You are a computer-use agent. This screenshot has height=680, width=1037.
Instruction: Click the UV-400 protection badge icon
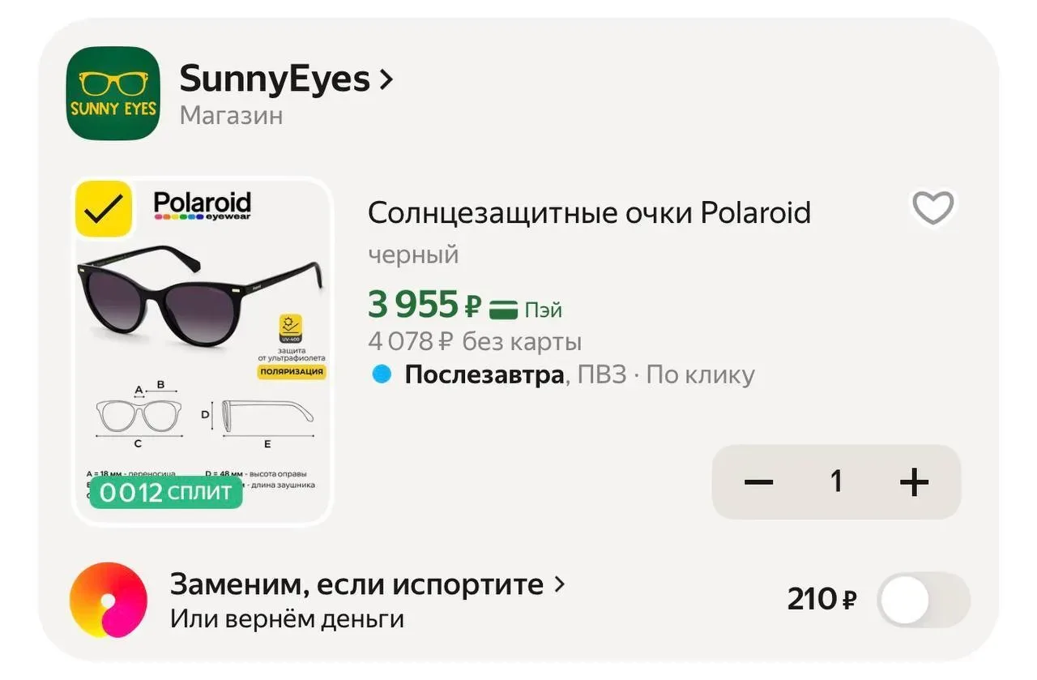(x=291, y=327)
